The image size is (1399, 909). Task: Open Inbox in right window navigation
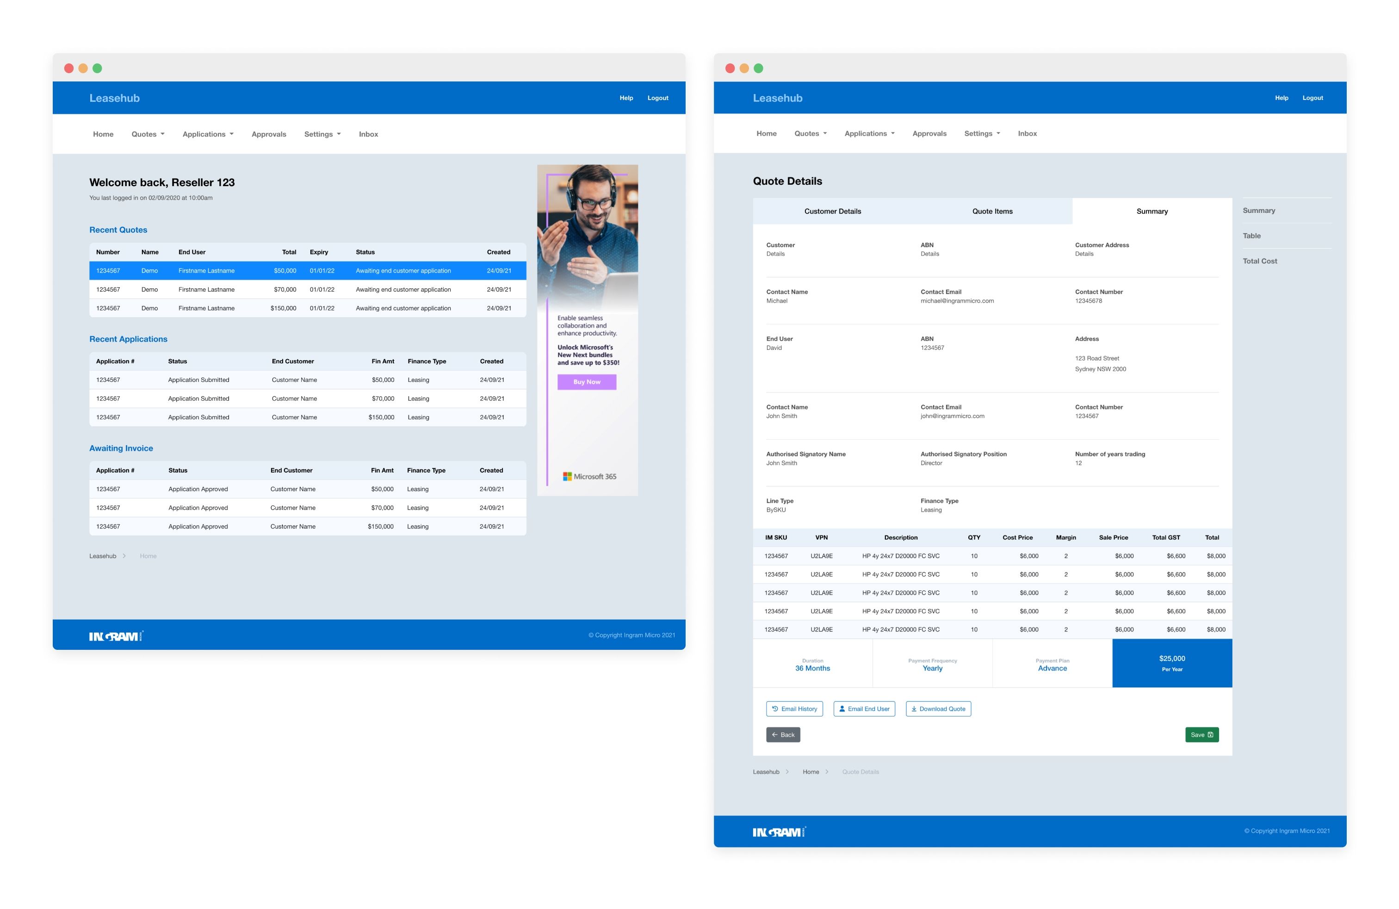(1027, 133)
